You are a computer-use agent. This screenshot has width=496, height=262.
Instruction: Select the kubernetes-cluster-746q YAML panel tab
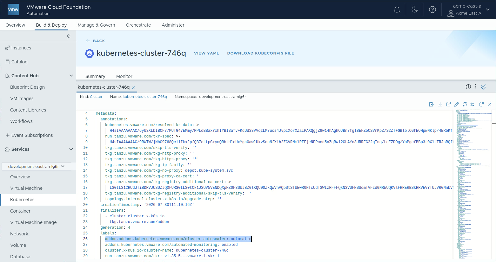(x=104, y=87)
